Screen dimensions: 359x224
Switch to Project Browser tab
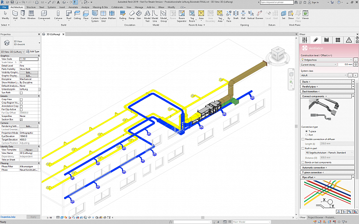[321, 217]
